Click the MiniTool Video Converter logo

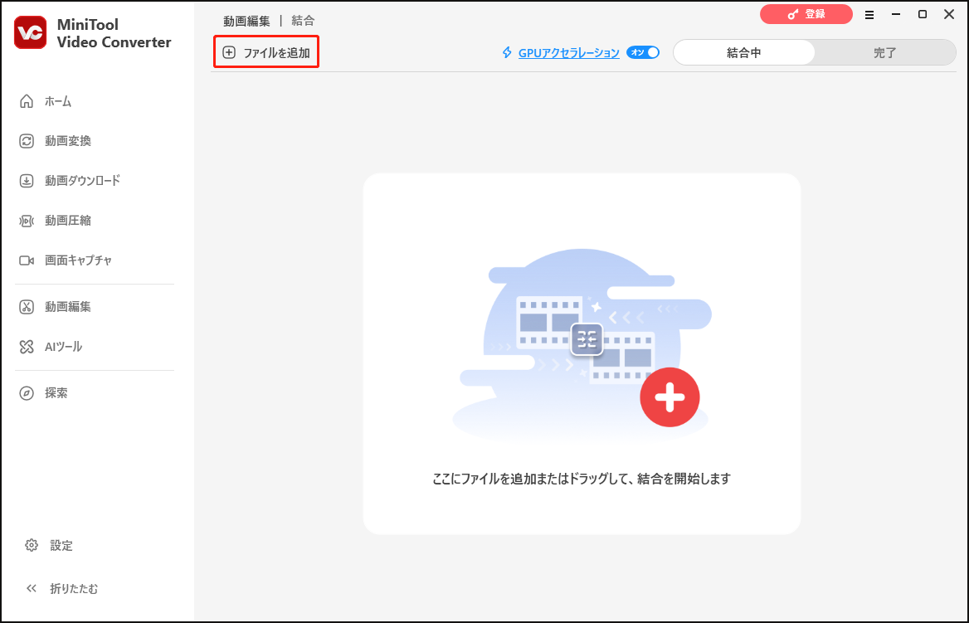click(30, 32)
